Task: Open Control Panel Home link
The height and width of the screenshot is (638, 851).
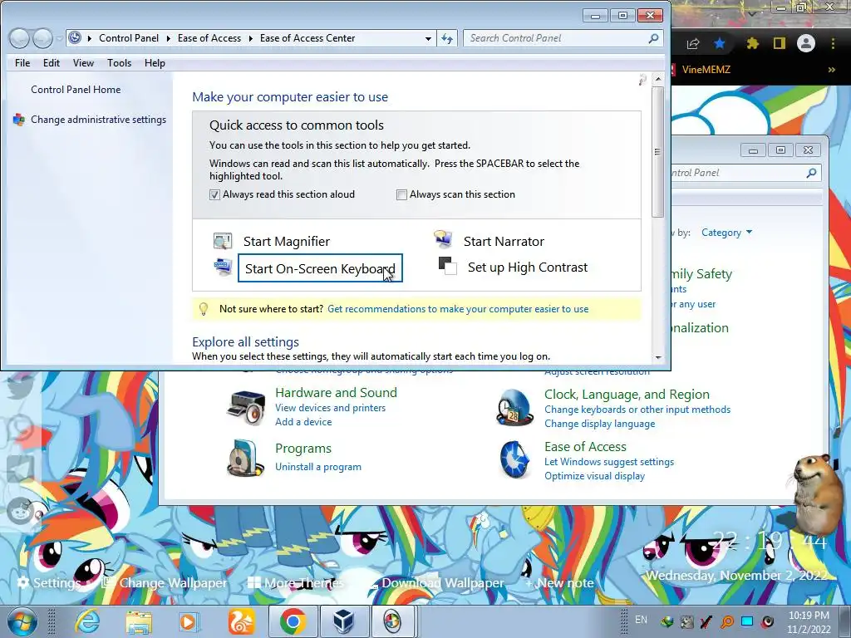Action: point(76,90)
